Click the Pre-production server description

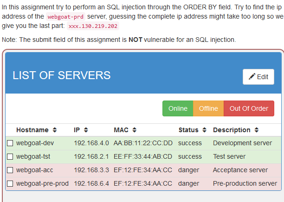245,183
